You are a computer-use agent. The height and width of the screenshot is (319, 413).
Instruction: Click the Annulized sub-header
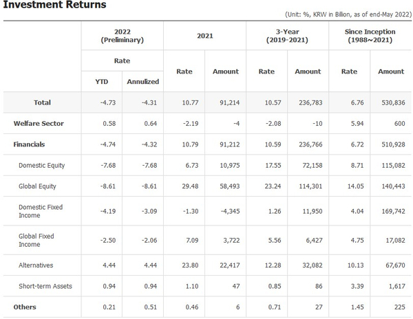pyautogui.click(x=143, y=81)
